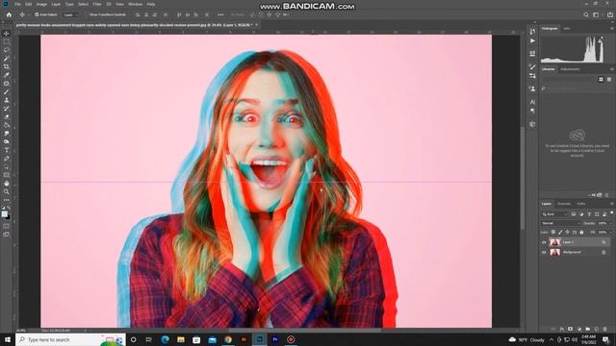
Task: Open the Filter menu
Action: [97, 4]
